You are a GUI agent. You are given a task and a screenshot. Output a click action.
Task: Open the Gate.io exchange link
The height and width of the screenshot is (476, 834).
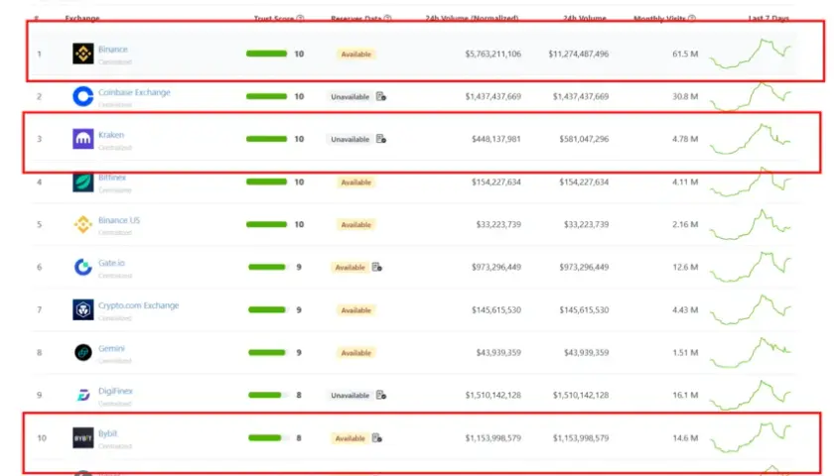111,263
